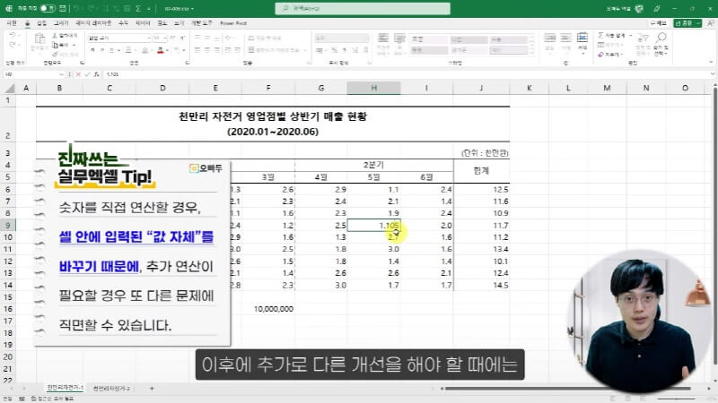718x403 pixels.
Task: Click the Cut scissors icon
Action: tap(55, 36)
